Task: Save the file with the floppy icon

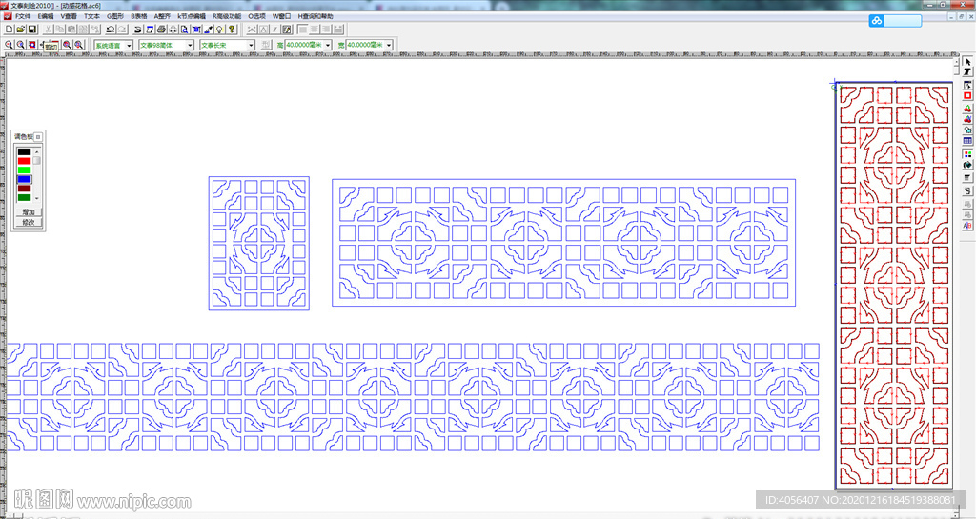Action: coord(31,30)
